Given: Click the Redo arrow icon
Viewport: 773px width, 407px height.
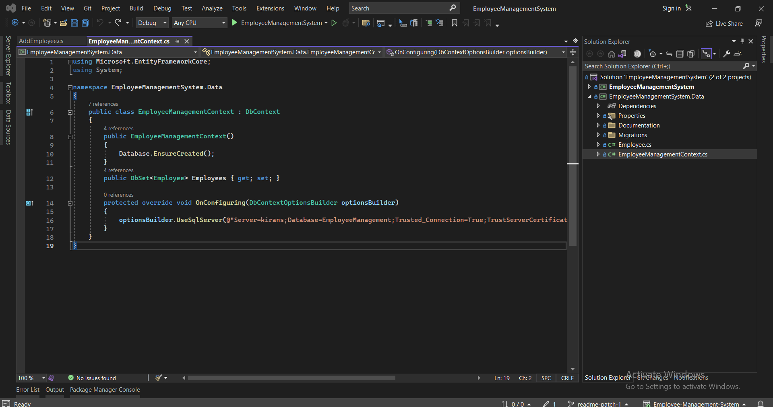Looking at the screenshot, I should pos(118,23).
